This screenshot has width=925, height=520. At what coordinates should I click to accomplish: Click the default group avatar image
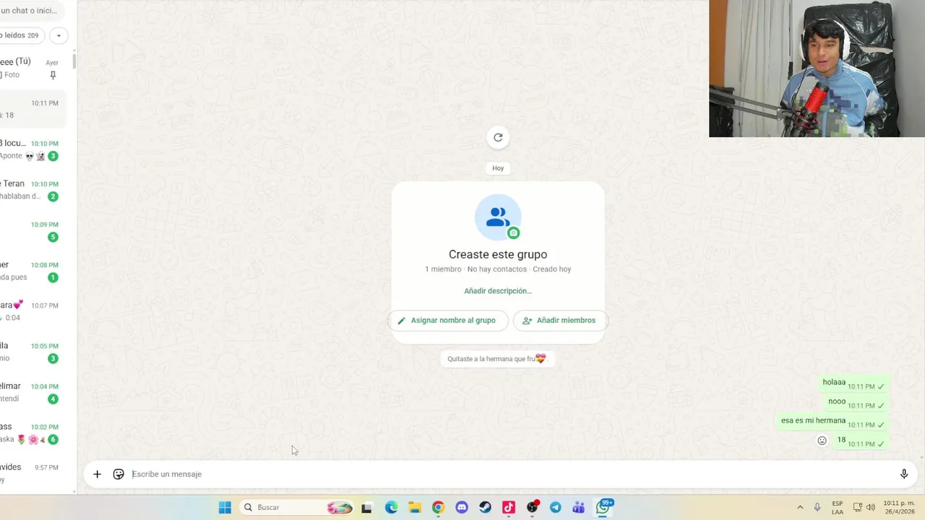click(x=498, y=217)
